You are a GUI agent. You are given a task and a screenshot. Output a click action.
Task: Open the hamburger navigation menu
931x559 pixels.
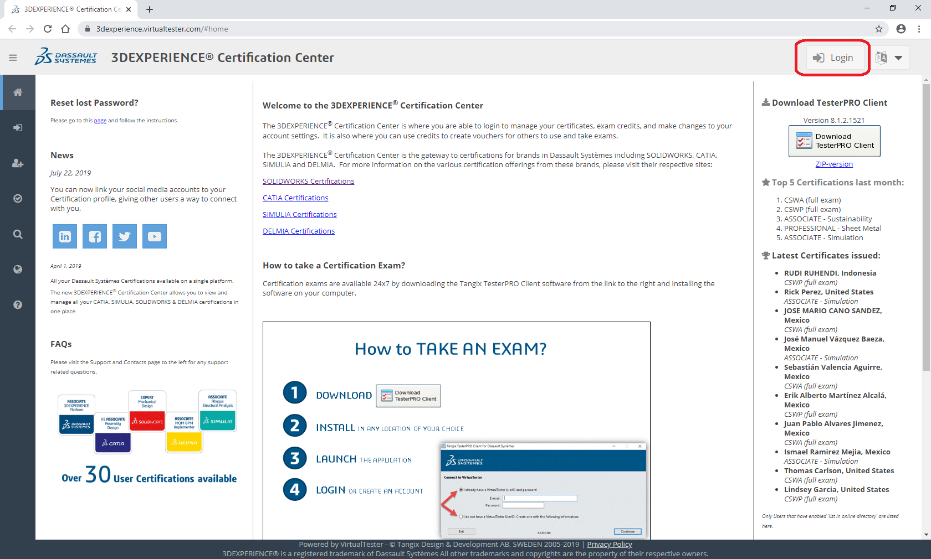click(x=13, y=58)
